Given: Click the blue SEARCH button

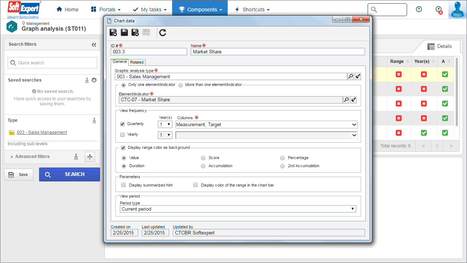Looking at the screenshot, I should [69, 174].
